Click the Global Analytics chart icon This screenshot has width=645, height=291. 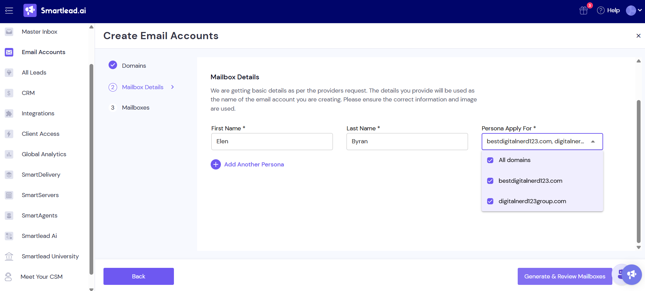coord(9,154)
